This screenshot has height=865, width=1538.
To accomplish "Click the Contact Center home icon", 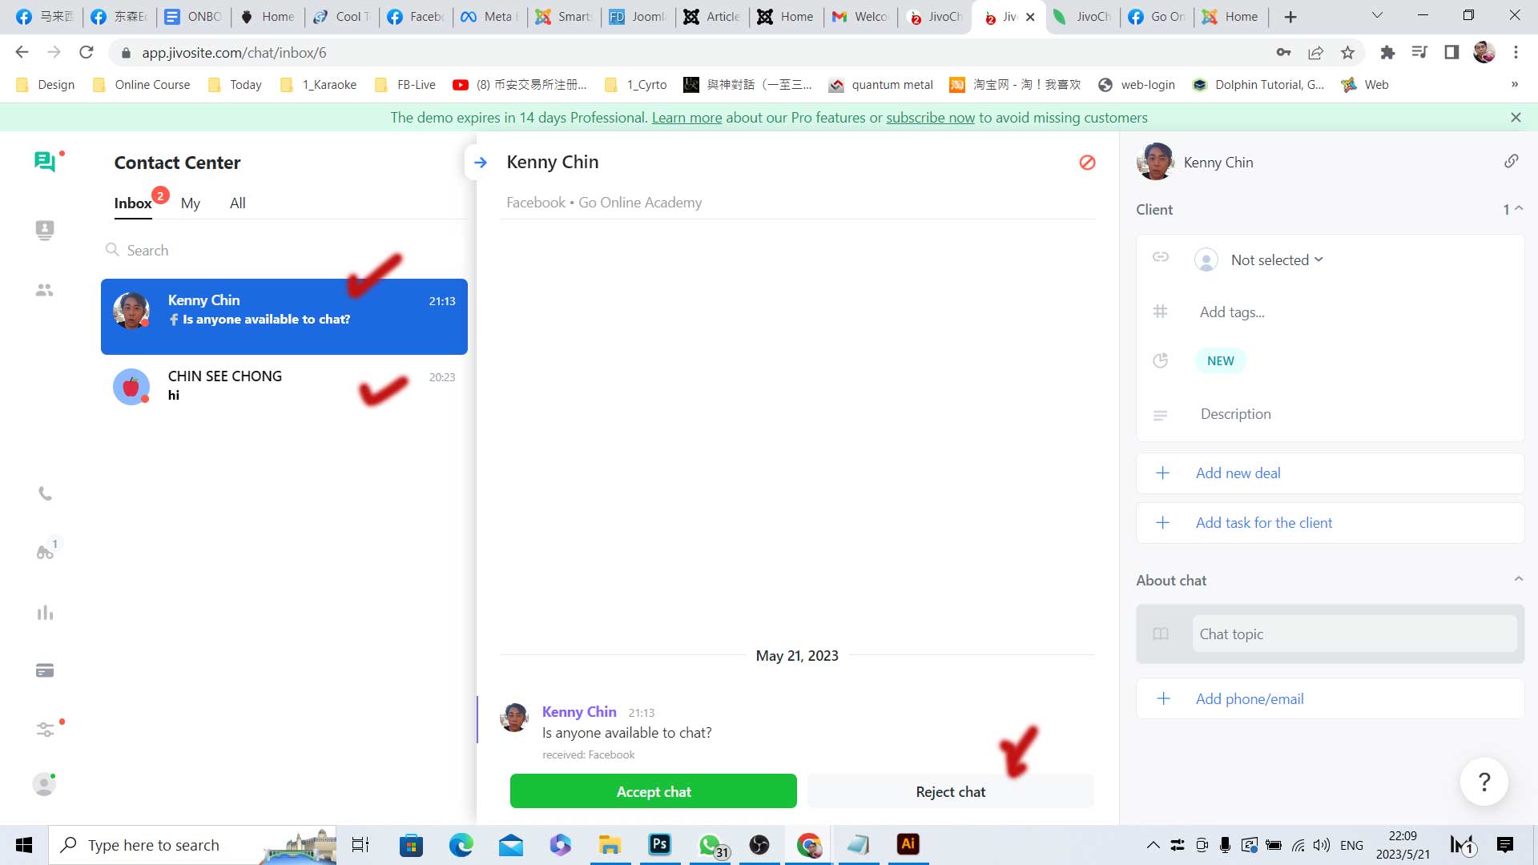I will click(44, 163).
